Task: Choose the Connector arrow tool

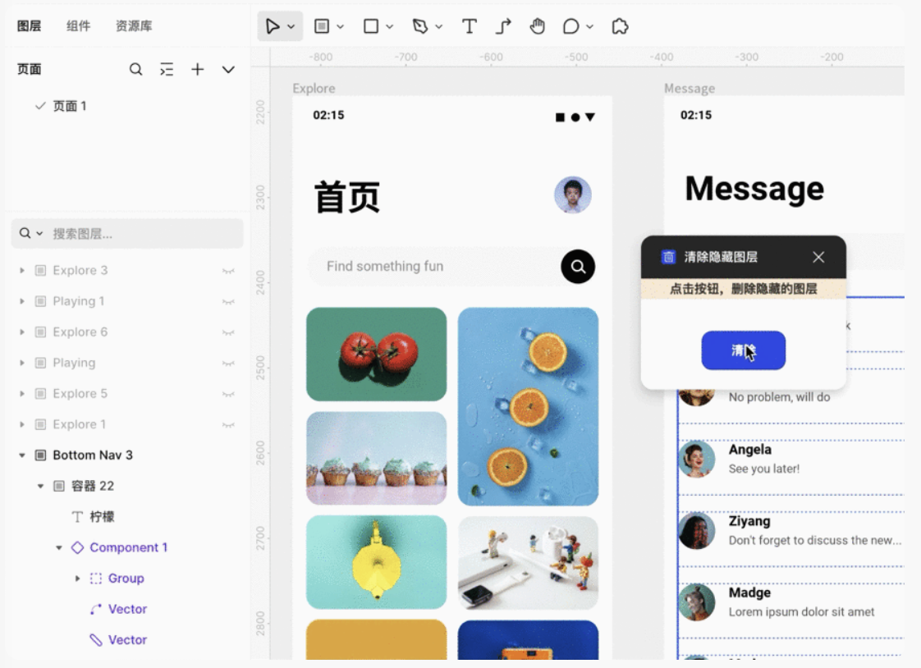Action: tap(503, 26)
